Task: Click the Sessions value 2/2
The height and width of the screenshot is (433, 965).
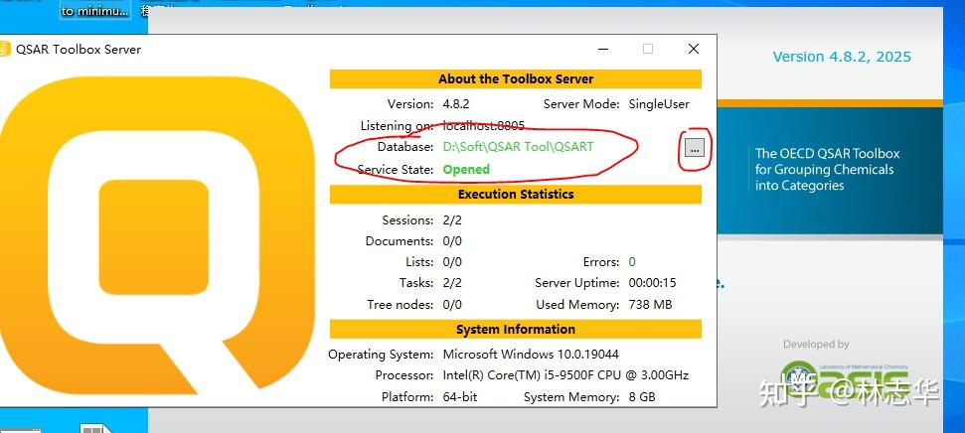Action: 452,220
